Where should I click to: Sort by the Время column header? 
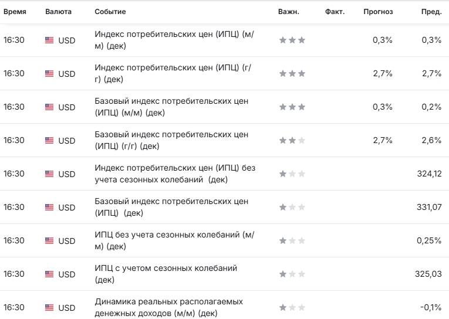click(x=14, y=12)
